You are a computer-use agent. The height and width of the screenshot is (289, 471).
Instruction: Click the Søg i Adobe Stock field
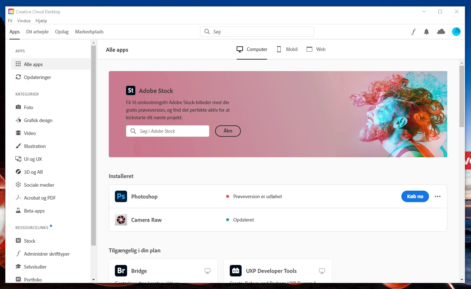point(168,131)
